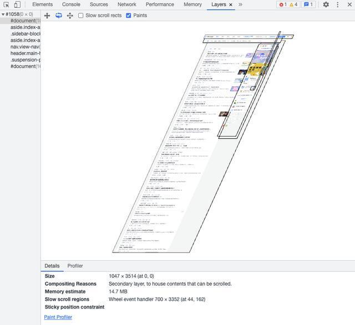Activate the pan mode tool

[47, 16]
